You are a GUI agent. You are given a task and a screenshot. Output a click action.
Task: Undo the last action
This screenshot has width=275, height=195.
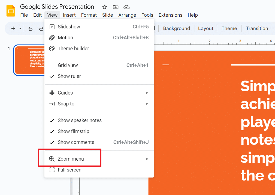click(30, 28)
